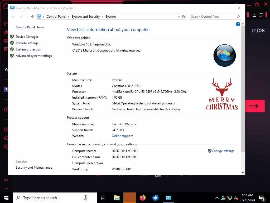Viewport: 270px width, 203px height.
Task: Expand the chevron before Control Panel breadcrumb
Action: click(44, 17)
